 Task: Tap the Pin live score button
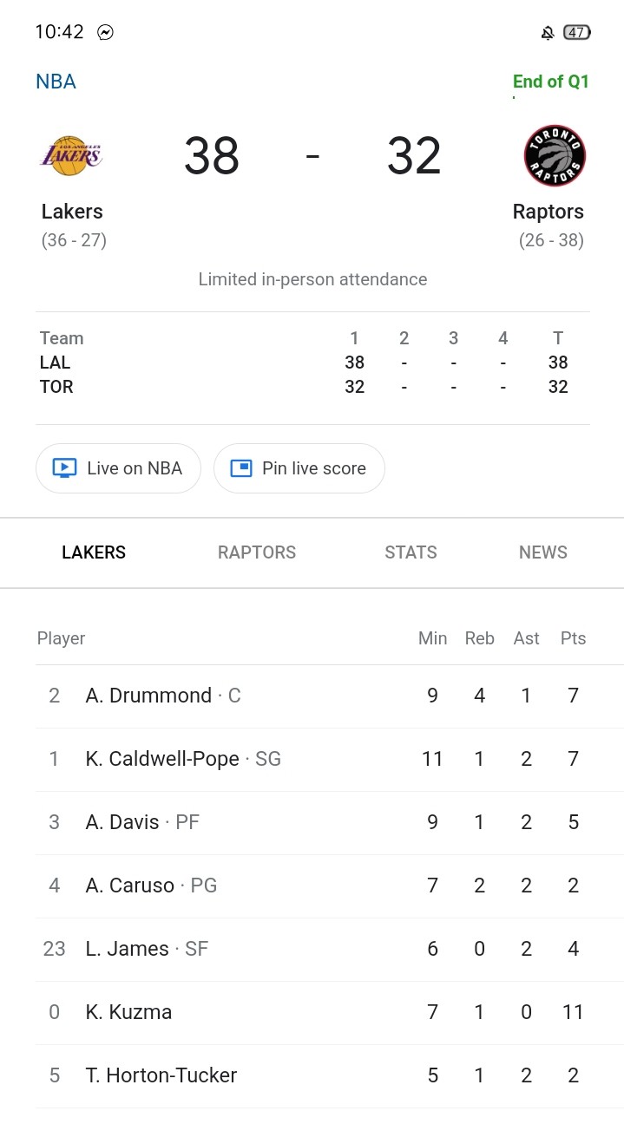coord(299,468)
